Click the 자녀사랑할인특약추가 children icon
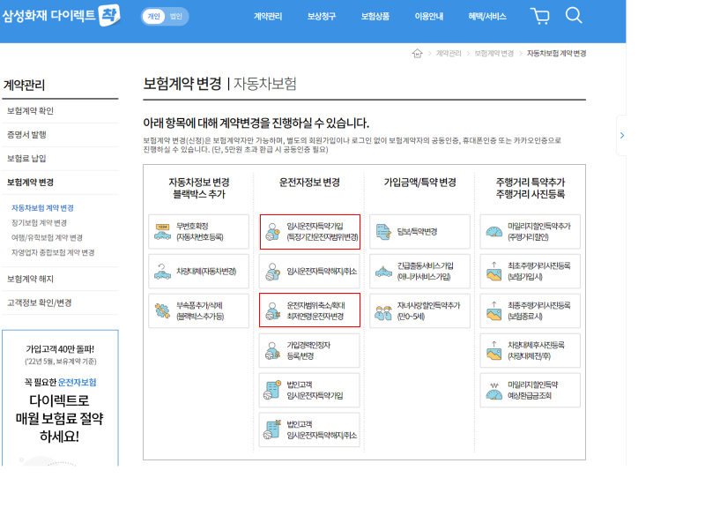The height and width of the screenshot is (508, 705). coord(383,312)
